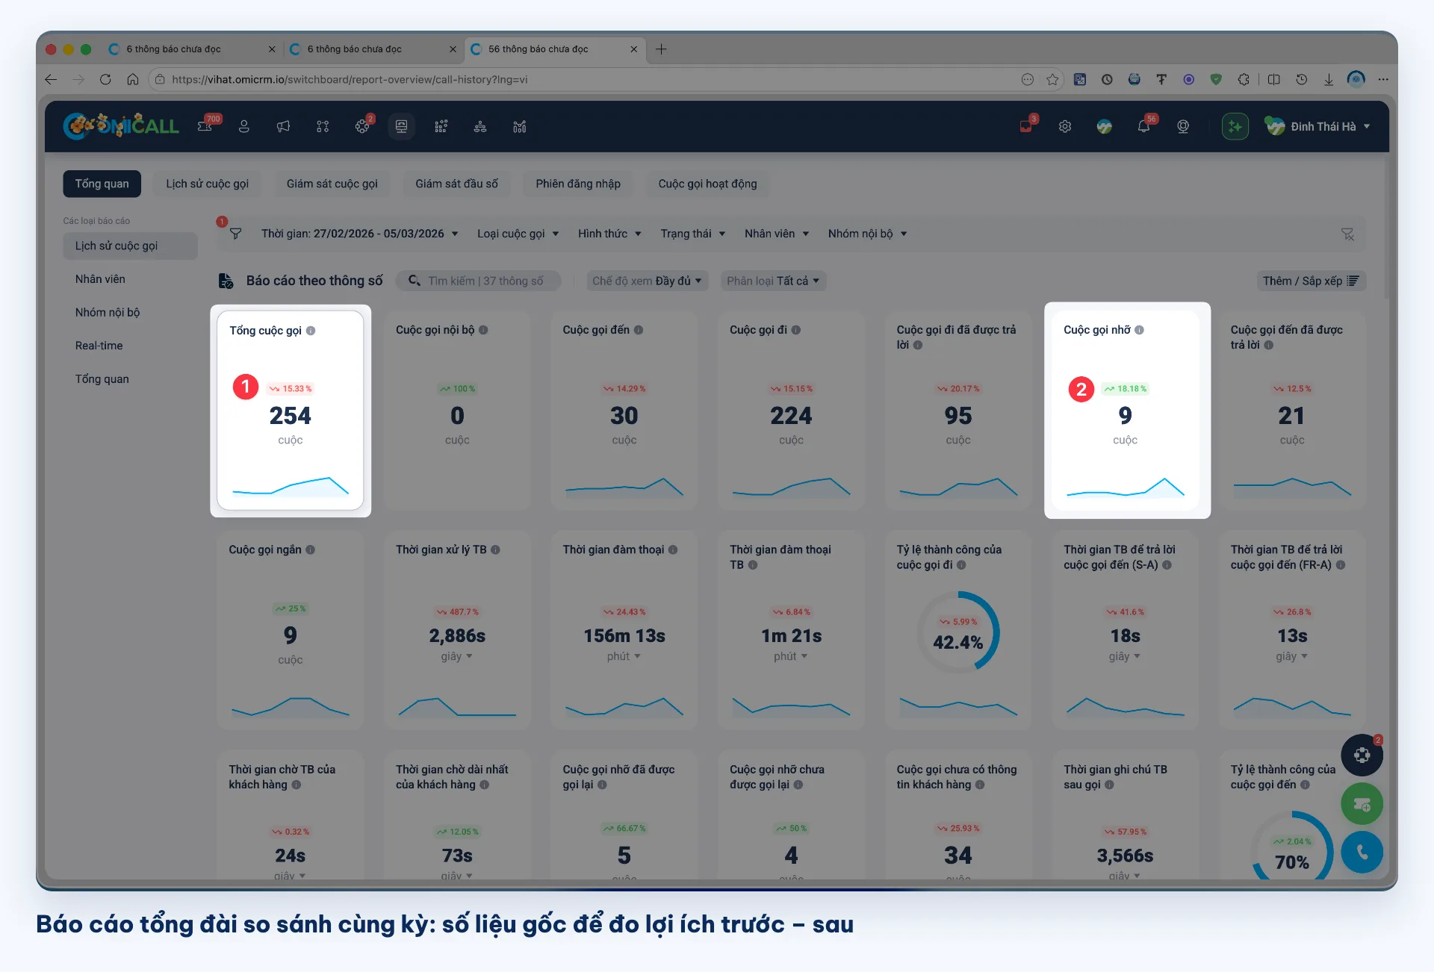
Task: Expand the Nhóm nội bộ filter dropdown
Action: [x=867, y=234]
